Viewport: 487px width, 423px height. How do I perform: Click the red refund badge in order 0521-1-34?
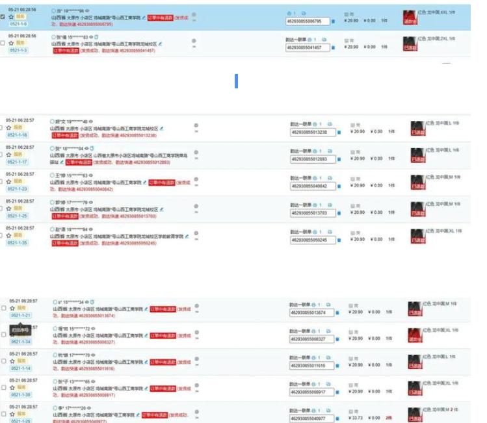coord(163,336)
